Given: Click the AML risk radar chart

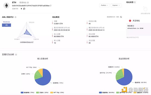Looking at the screenshot, I should click(x=27, y=30).
